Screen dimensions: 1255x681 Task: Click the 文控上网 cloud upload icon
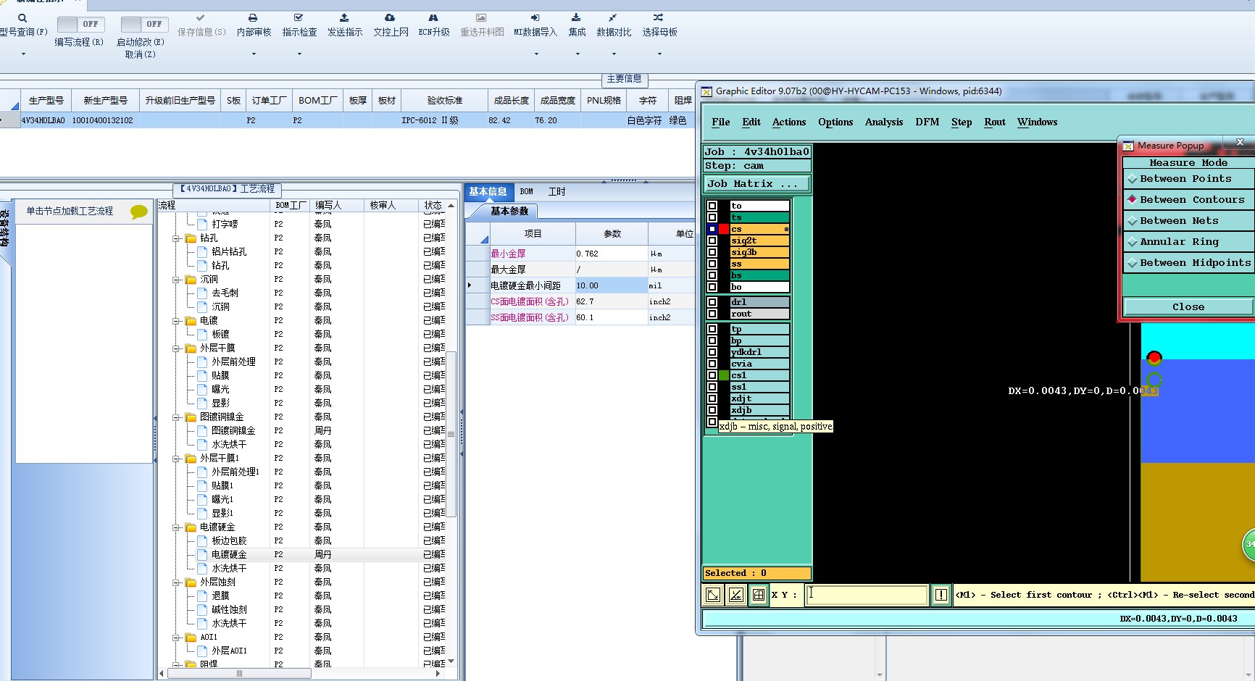click(390, 17)
